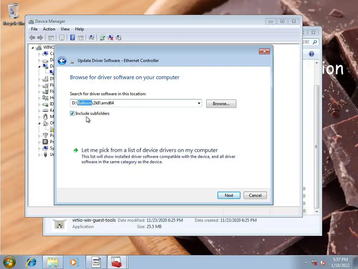This screenshot has height=269, width=358.
Task: Collapse the Other devices node
Action: 39,123
